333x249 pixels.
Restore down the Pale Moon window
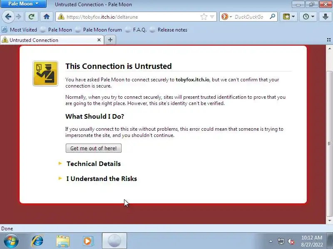[312, 4]
